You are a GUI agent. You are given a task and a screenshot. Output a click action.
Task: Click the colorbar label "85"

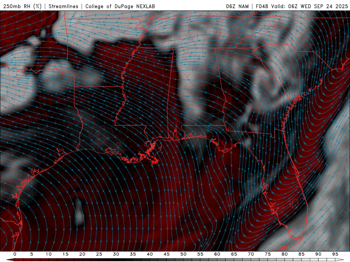tap(301, 254)
